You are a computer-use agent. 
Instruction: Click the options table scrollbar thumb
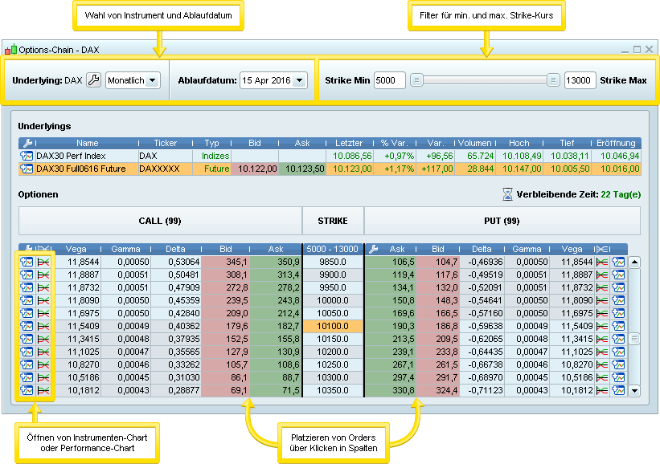pyautogui.click(x=634, y=338)
